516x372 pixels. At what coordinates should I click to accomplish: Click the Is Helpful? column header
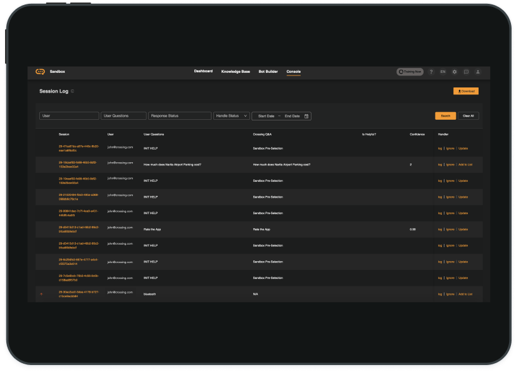pyautogui.click(x=369, y=134)
